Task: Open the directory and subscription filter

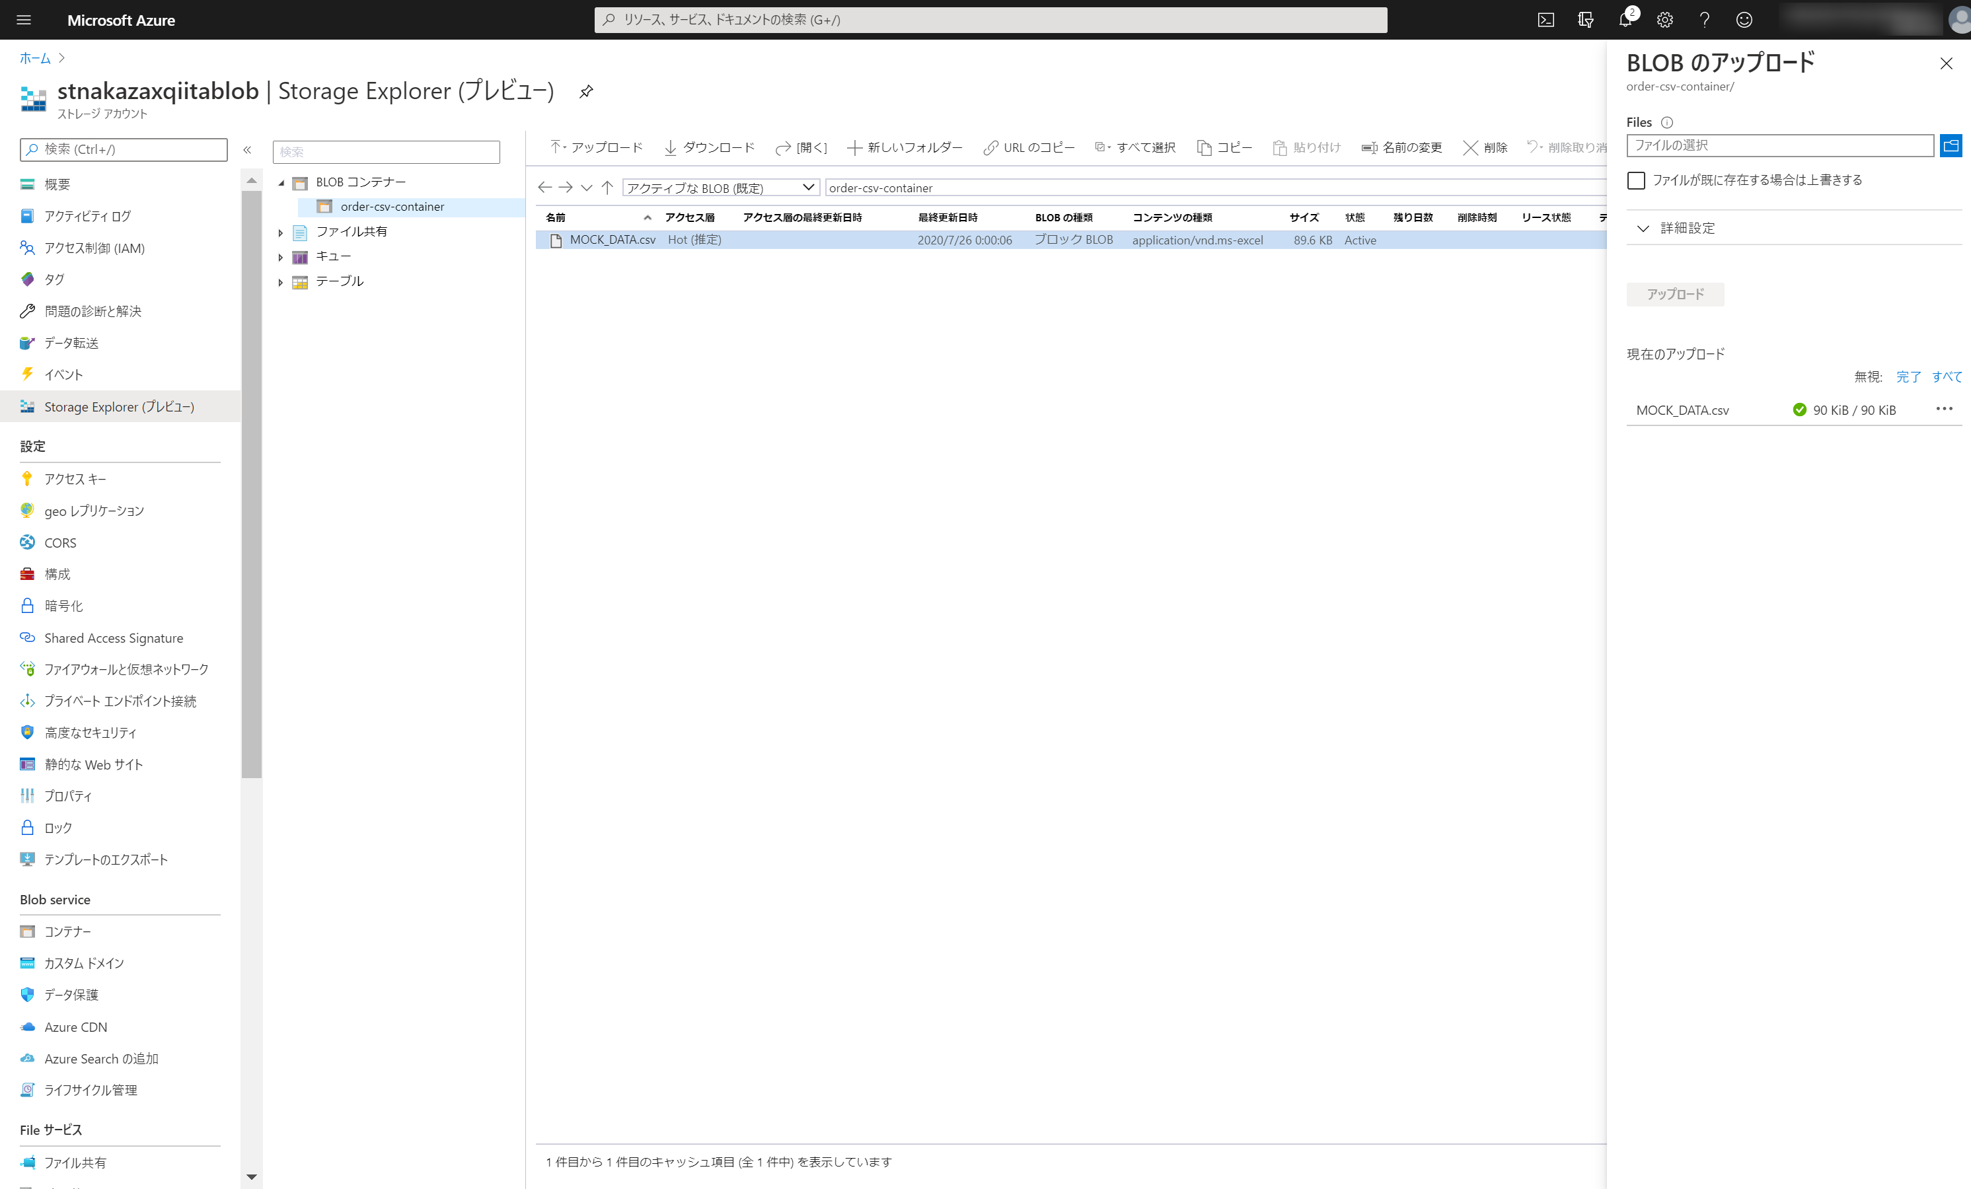Action: coord(1585,20)
